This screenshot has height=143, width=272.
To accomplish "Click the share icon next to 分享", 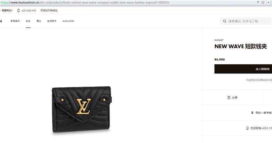I will pos(229,97).
